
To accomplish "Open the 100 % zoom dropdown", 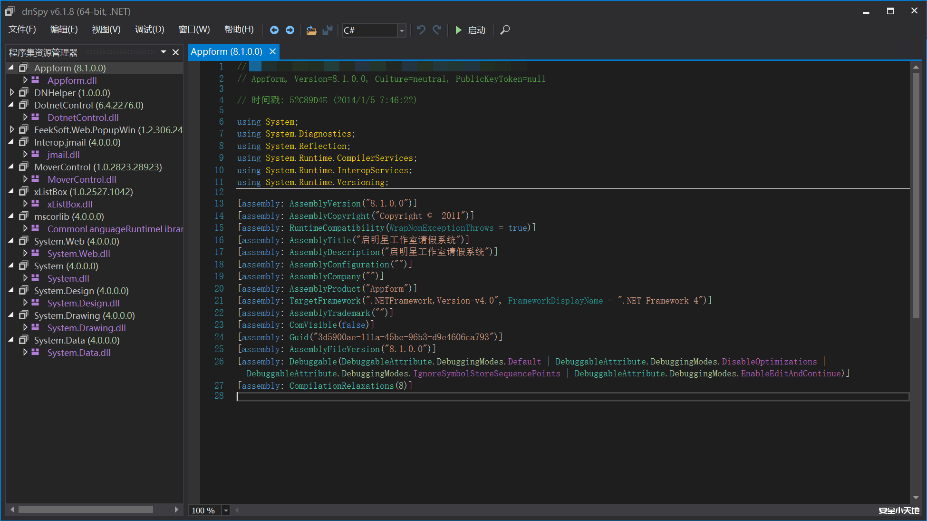I will pyautogui.click(x=226, y=511).
